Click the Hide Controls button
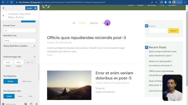 [x=9, y=104]
